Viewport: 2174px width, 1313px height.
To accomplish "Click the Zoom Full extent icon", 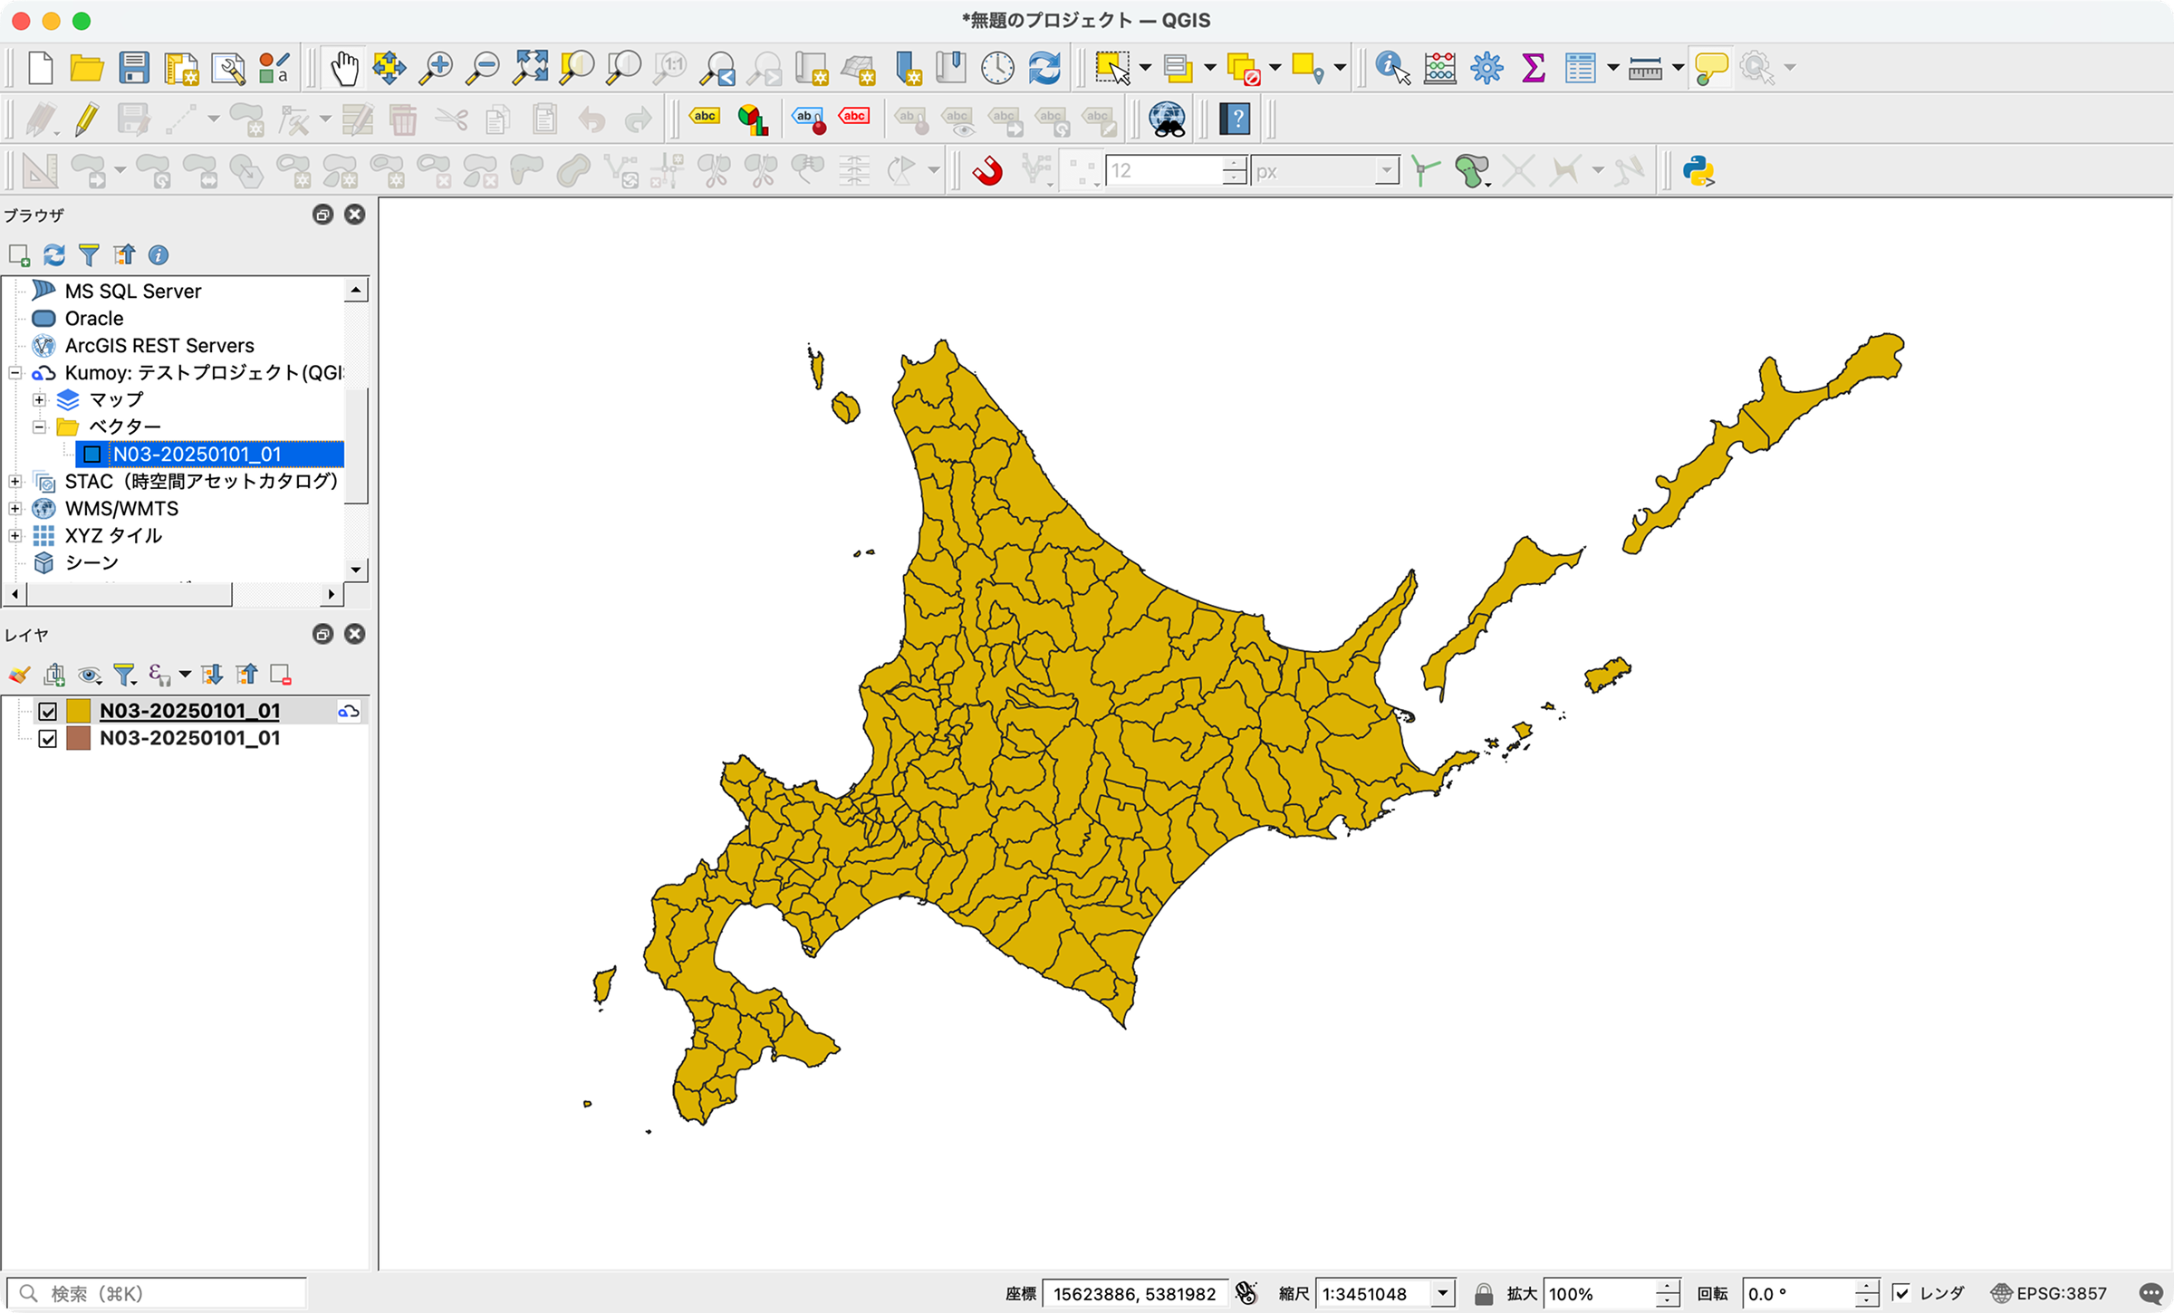I will pos(530,68).
